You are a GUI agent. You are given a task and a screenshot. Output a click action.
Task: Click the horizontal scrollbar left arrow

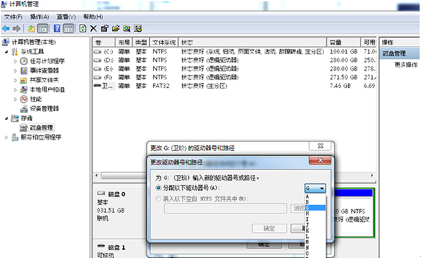[x=97, y=176]
